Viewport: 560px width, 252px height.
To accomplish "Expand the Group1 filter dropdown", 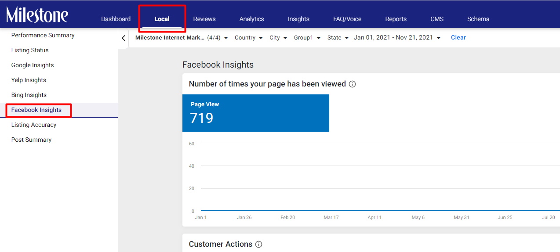I will (307, 38).
